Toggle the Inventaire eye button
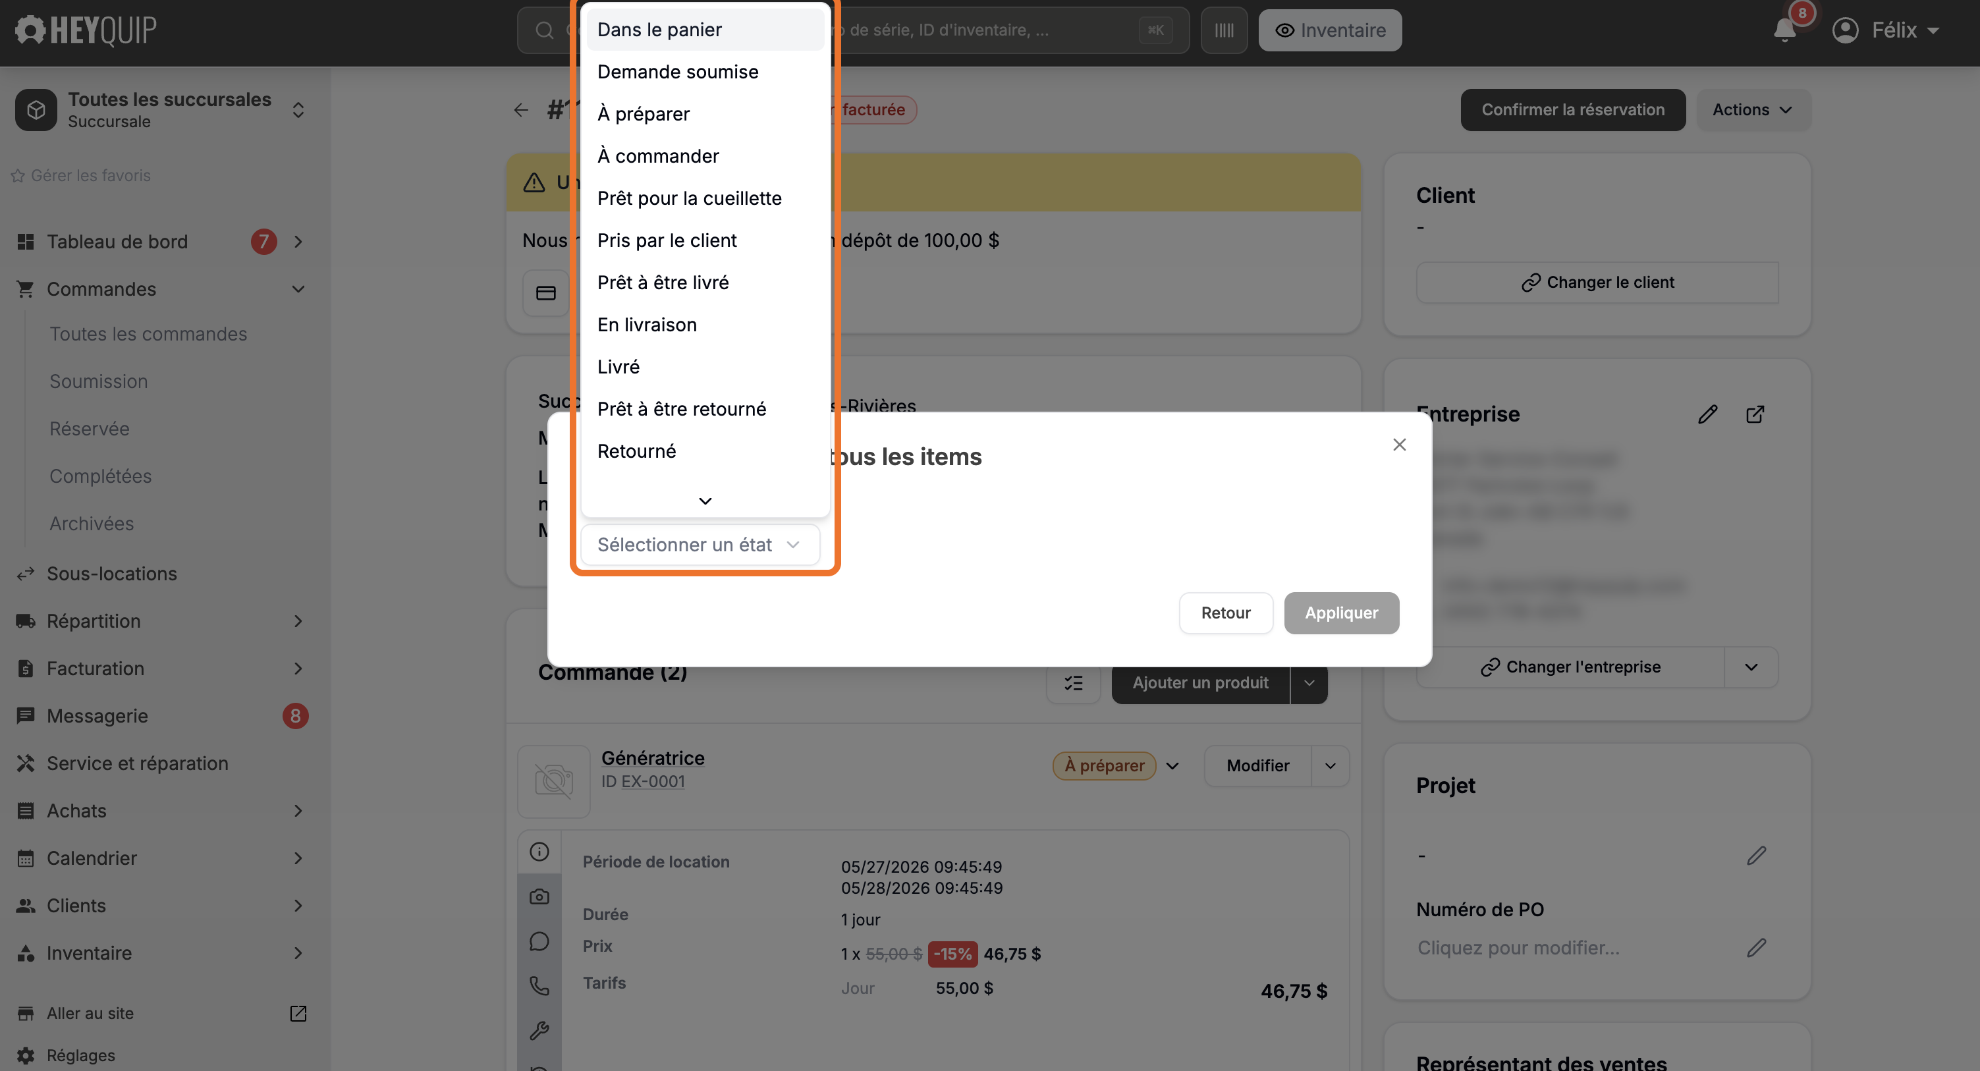The image size is (1980, 1071). [1329, 30]
